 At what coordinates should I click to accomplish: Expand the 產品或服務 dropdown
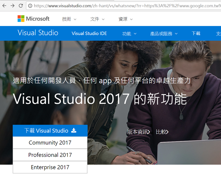point(164,34)
